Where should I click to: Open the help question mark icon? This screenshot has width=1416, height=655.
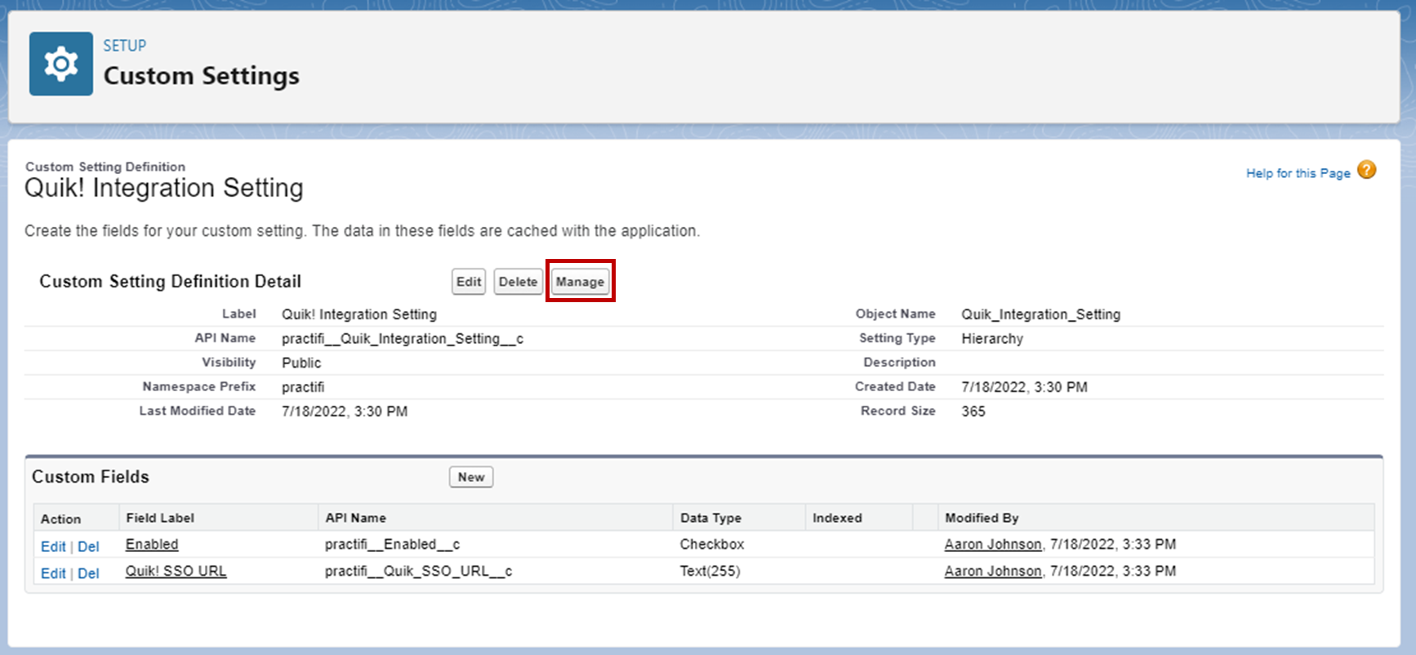coord(1366,170)
